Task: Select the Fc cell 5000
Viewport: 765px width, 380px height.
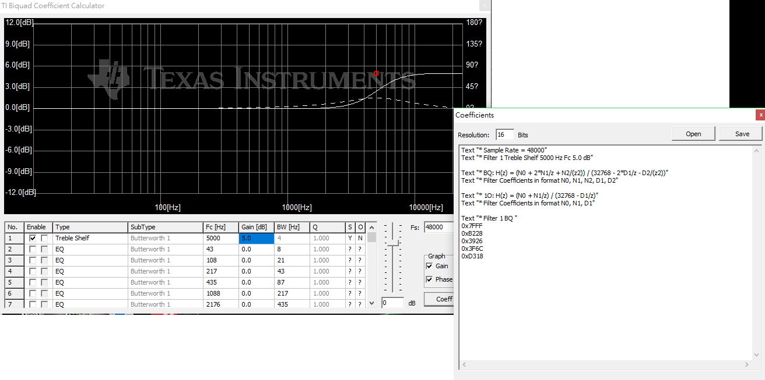Action: point(221,238)
